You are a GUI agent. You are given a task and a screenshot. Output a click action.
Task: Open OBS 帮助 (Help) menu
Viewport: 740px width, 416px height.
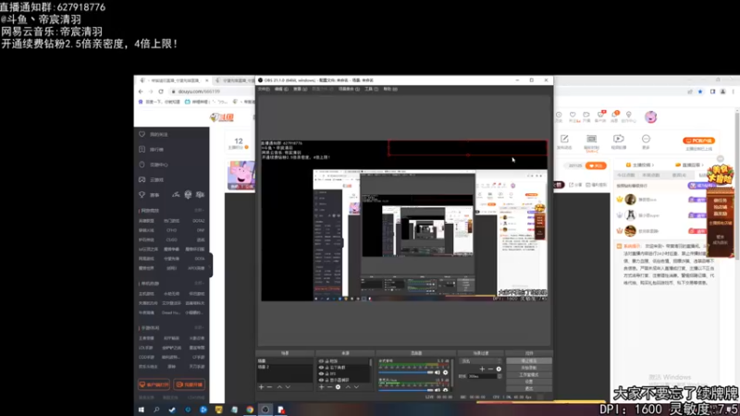[390, 89]
